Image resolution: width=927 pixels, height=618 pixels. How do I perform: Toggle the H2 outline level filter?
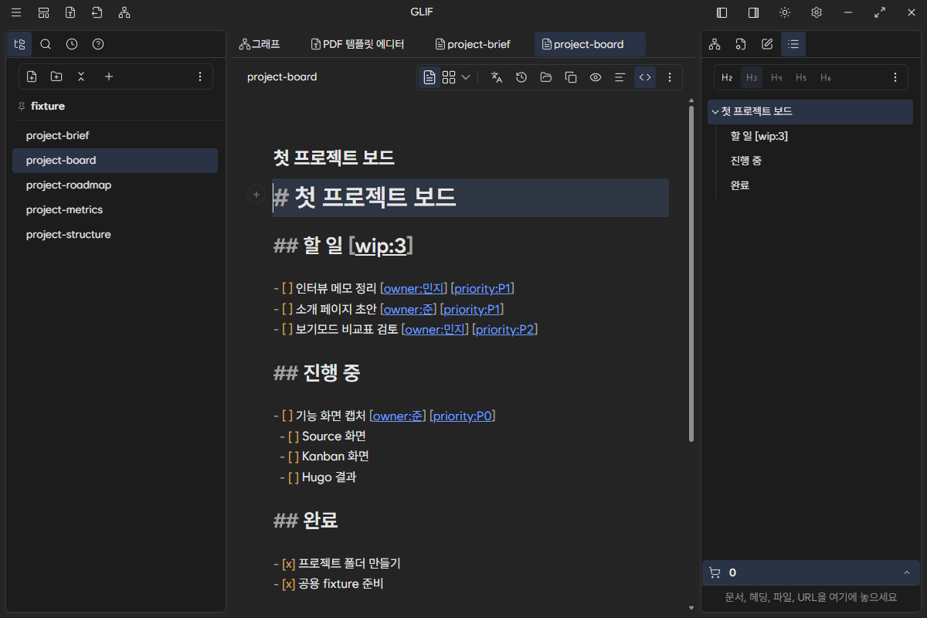point(727,77)
